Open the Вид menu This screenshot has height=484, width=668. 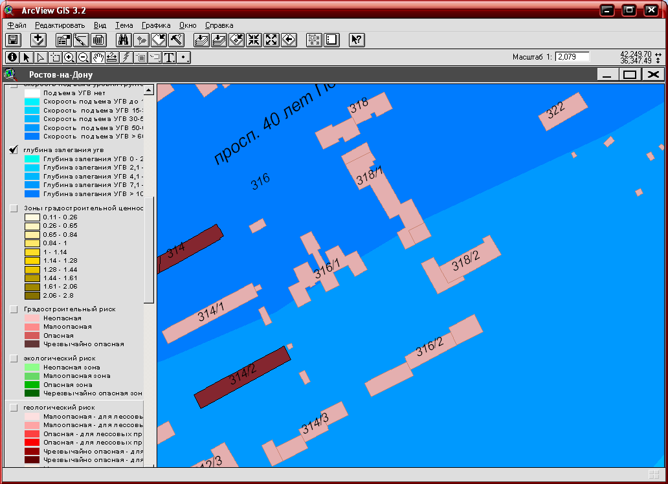pyautogui.click(x=100, y=25)
